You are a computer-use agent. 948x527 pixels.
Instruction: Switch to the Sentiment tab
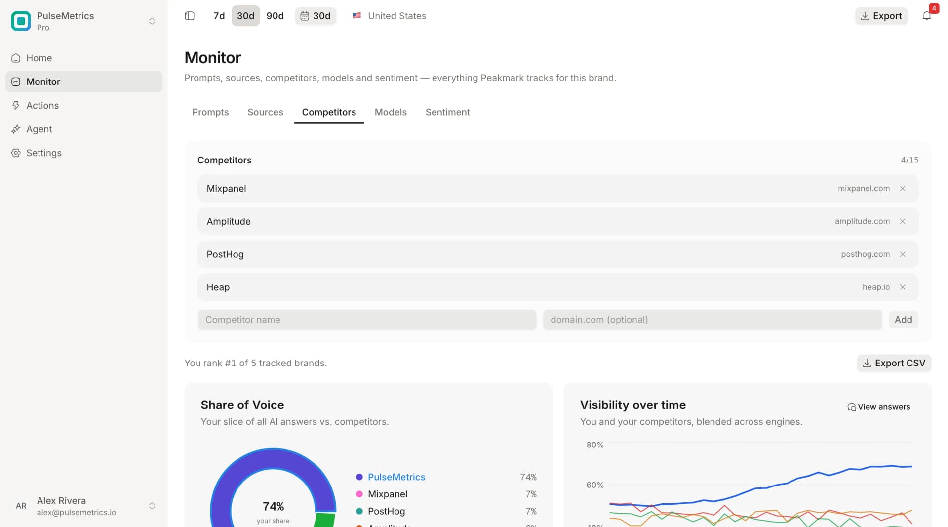click(x=447, y=112)
